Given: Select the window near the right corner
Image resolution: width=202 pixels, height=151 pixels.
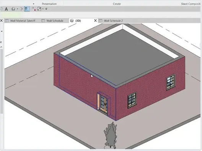Looking at the screenshot, I should click(171, 82).
